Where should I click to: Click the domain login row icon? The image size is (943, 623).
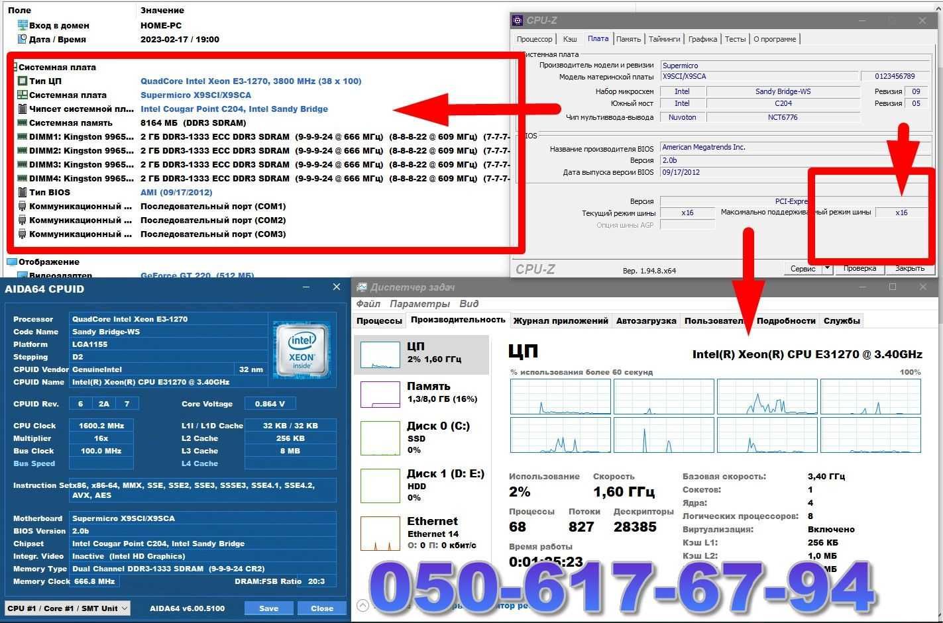pos(23,26)
